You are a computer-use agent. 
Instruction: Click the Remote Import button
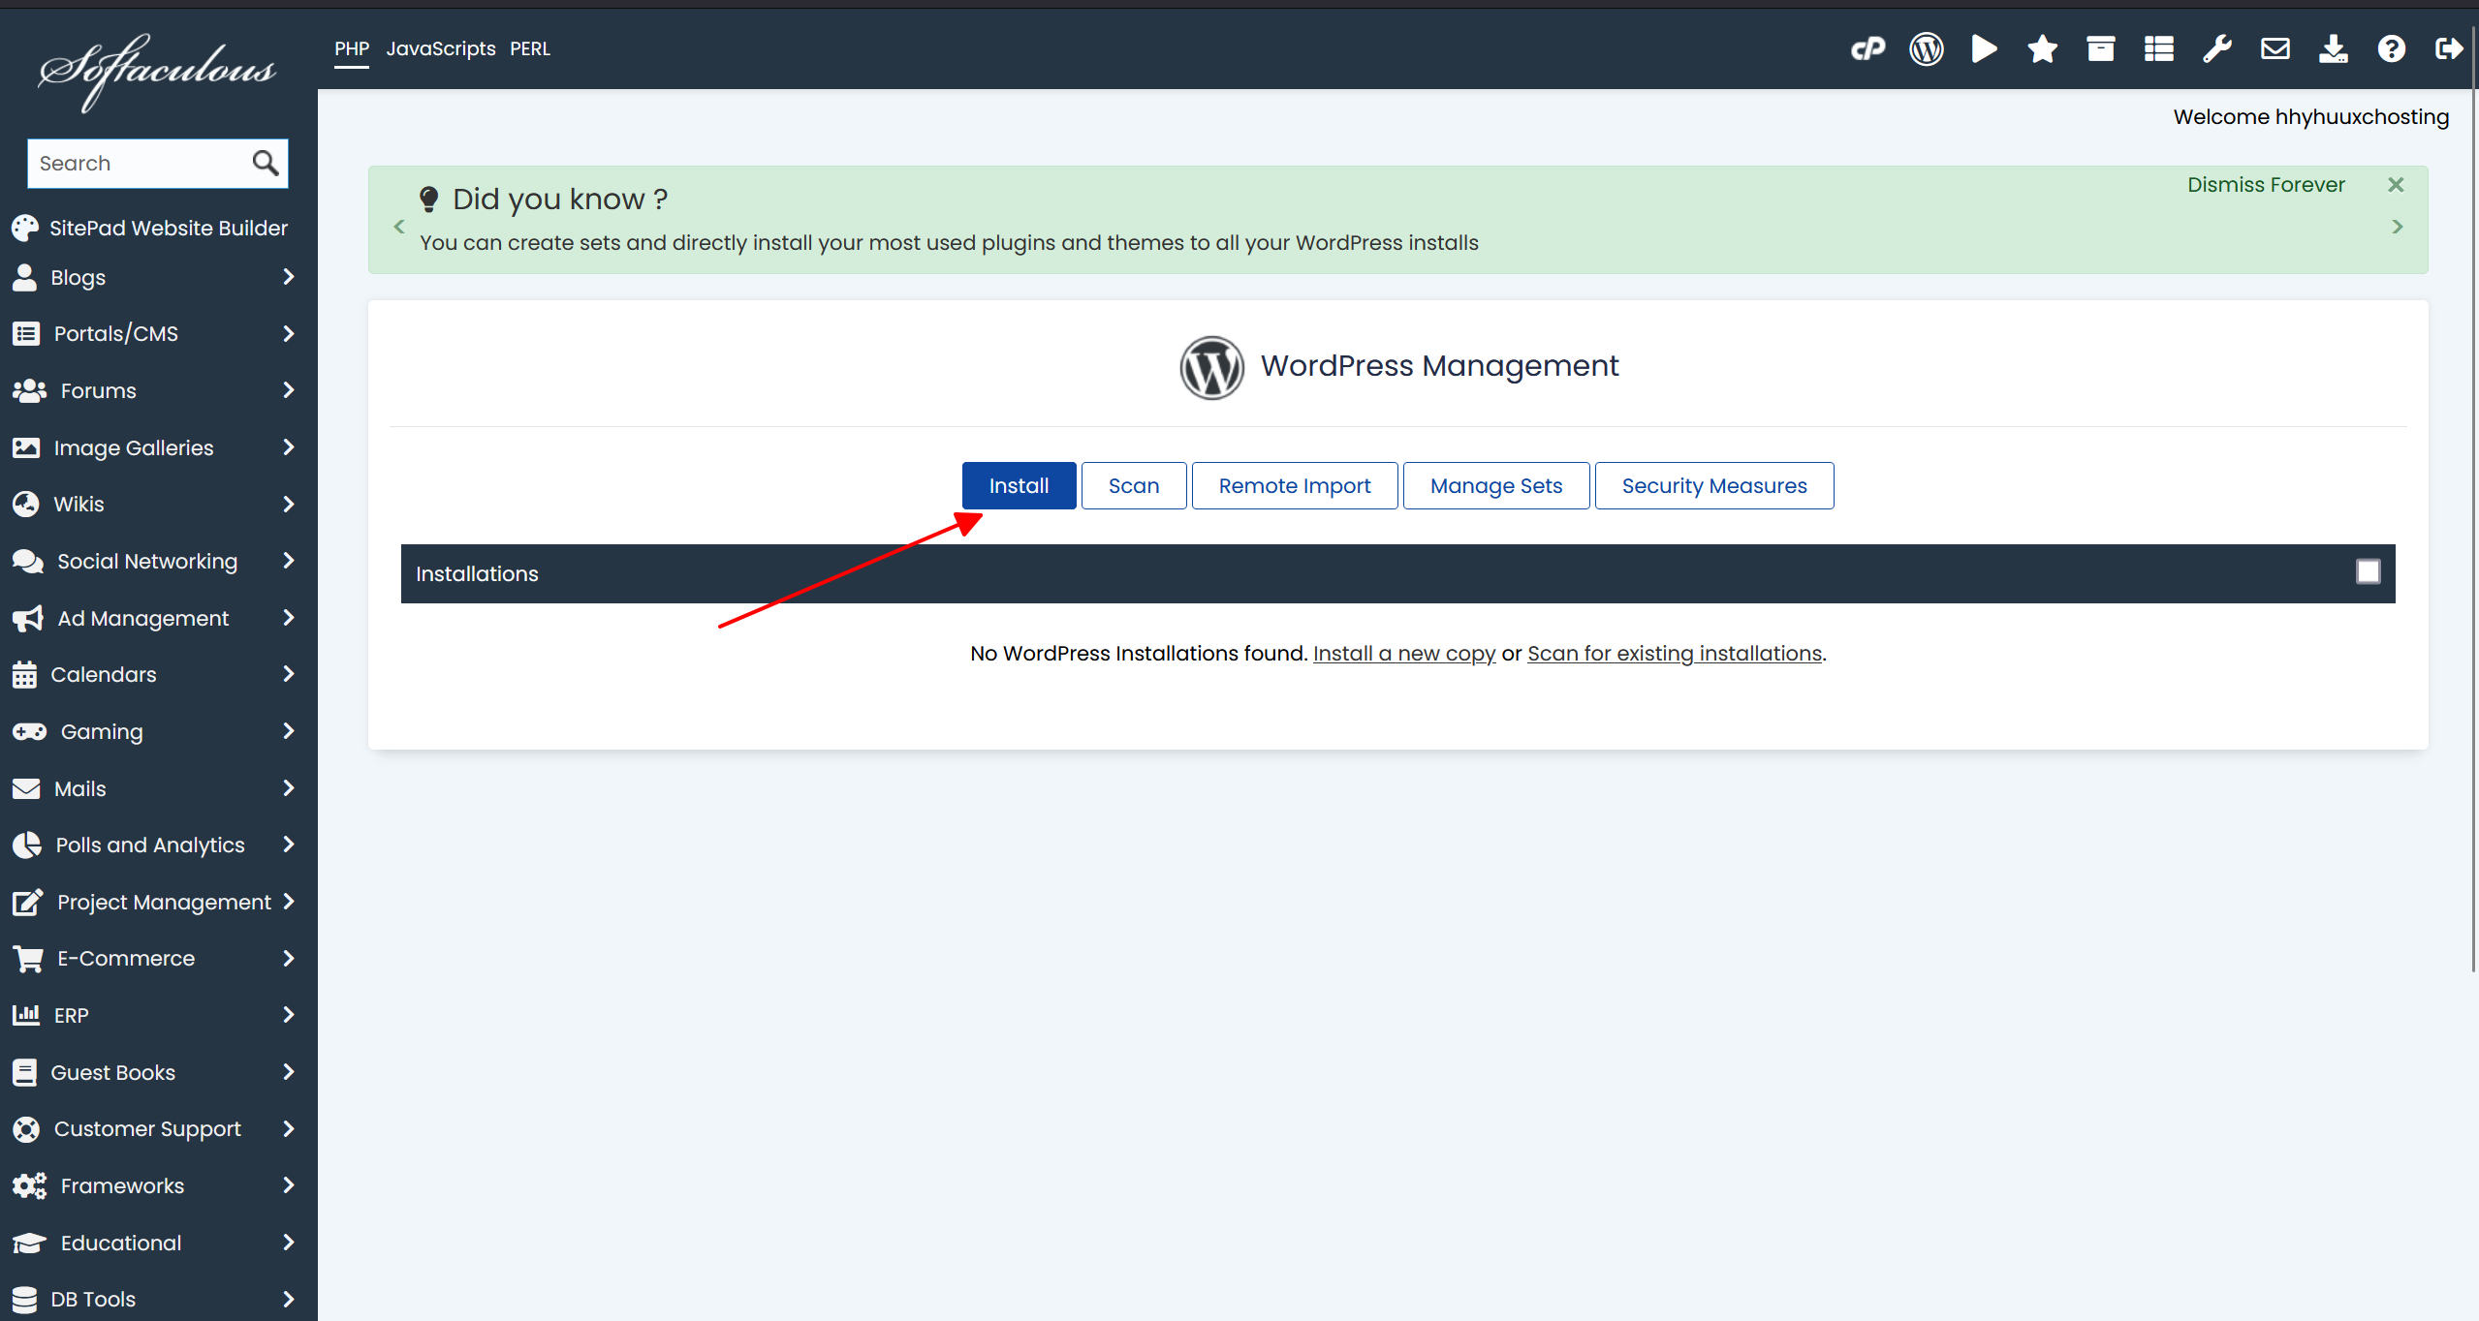coord(1295,485)
